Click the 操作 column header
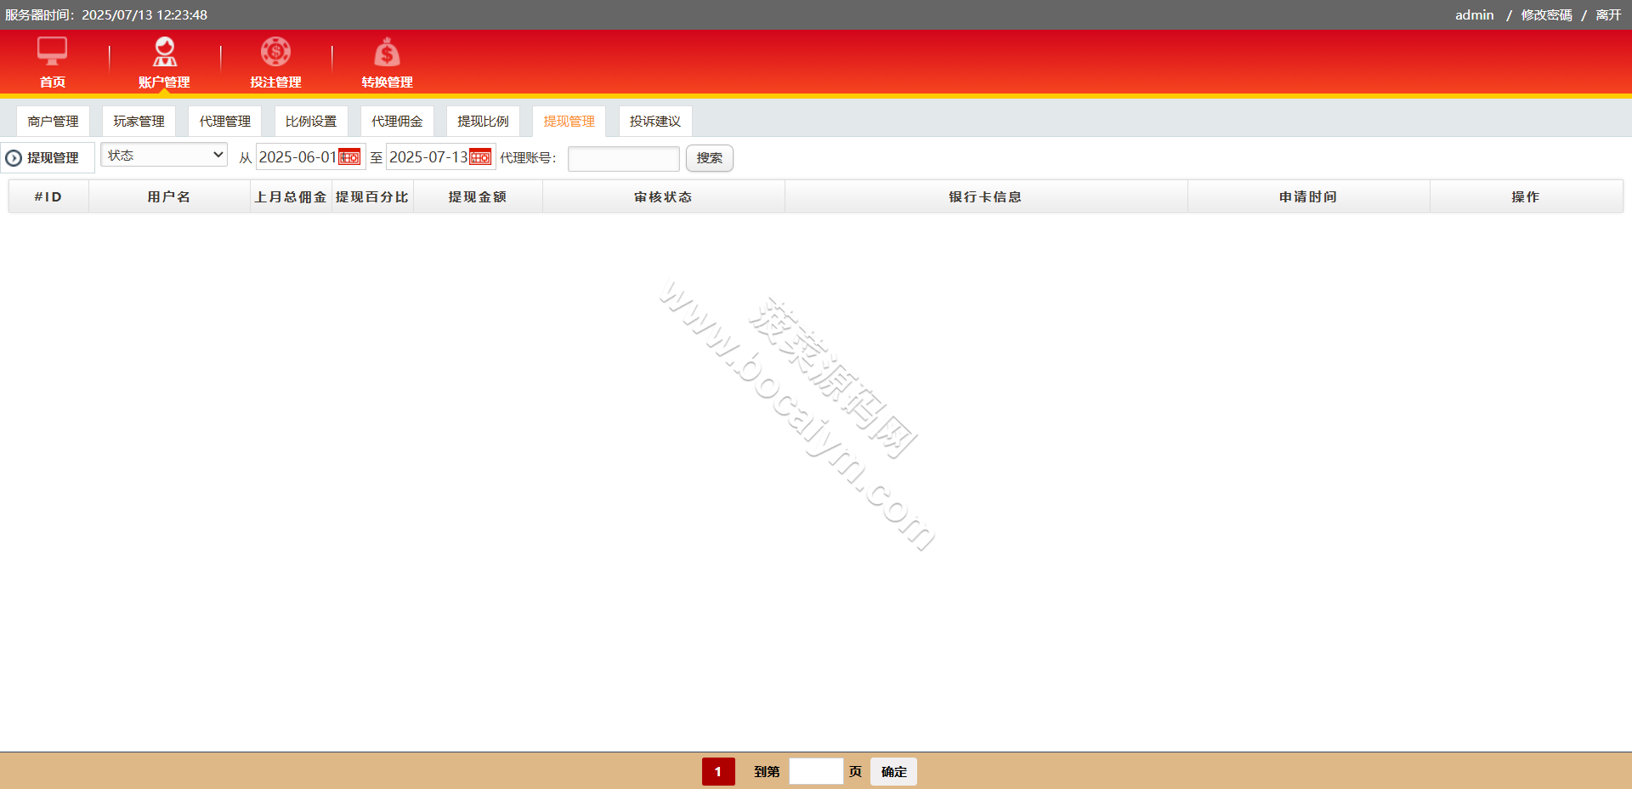Image resolution: width=1632 pixels, height=789 pixels. [x=1526, y=196]
